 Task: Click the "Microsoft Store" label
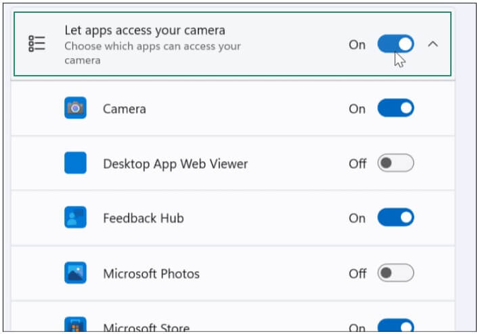point(146,327)
